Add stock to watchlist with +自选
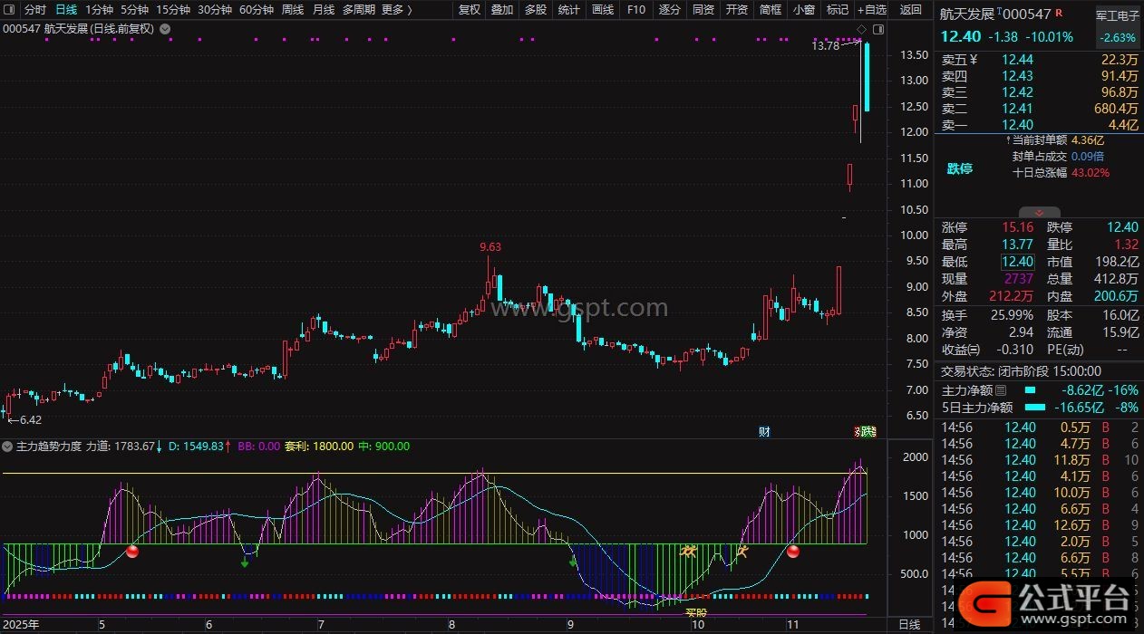 (870, 10)
